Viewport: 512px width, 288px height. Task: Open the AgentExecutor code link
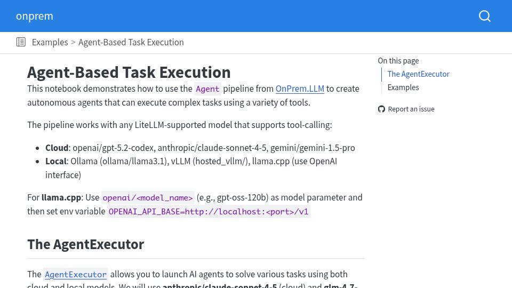click(x=76, y=275)
